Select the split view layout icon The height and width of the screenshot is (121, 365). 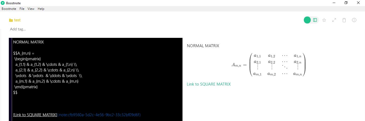click(315, 20)
